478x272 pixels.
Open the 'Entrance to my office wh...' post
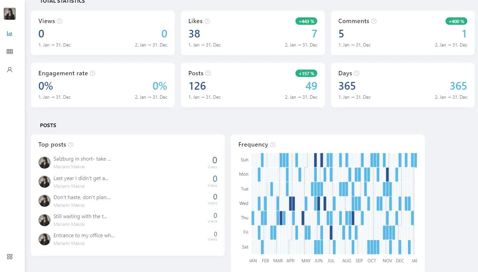point(84,236)
